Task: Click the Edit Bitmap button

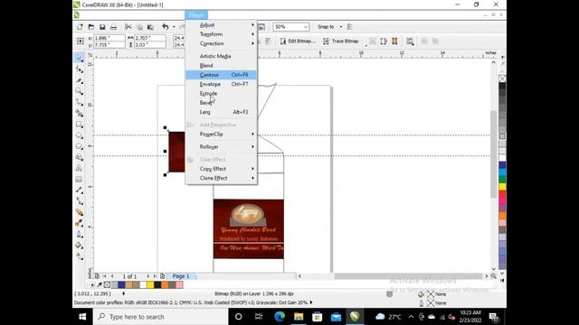Action: click(x=298, y=42)
